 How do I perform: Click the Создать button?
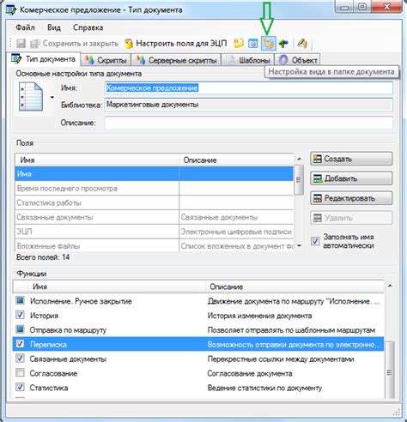tap(351, 159)
